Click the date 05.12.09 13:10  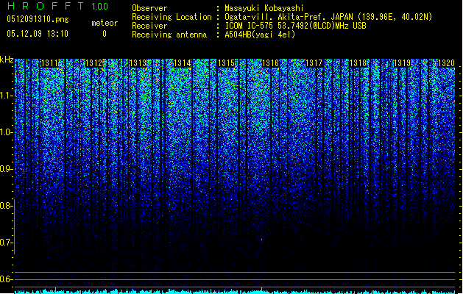point(38,34)
